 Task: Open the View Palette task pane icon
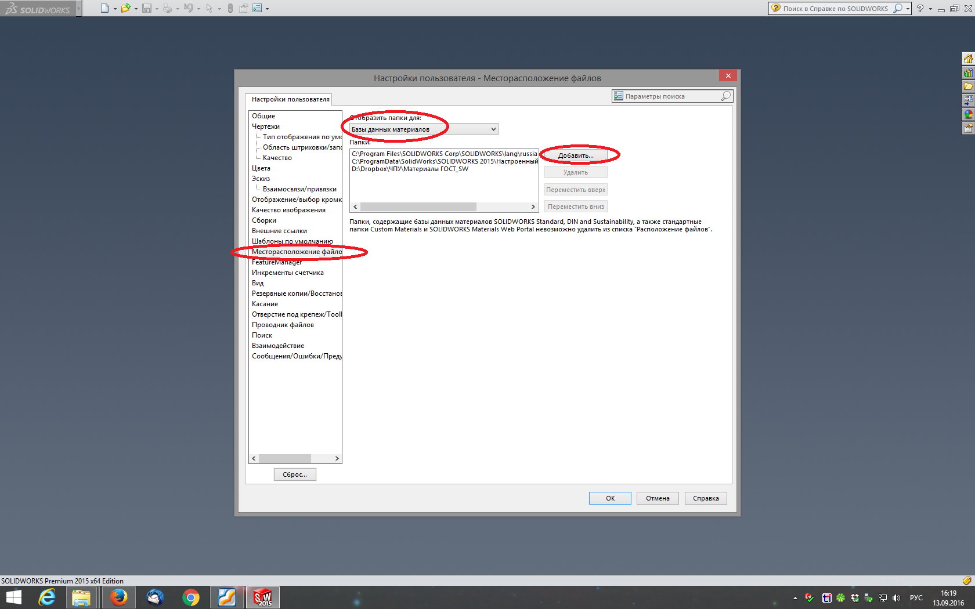(x=968, y=100)
